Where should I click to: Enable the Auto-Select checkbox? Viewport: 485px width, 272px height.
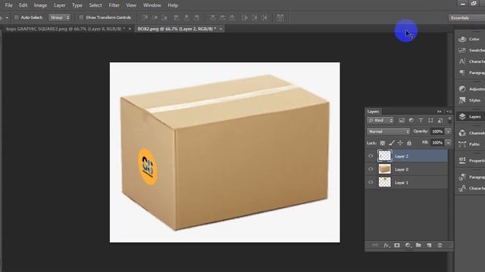pos(17,17)
